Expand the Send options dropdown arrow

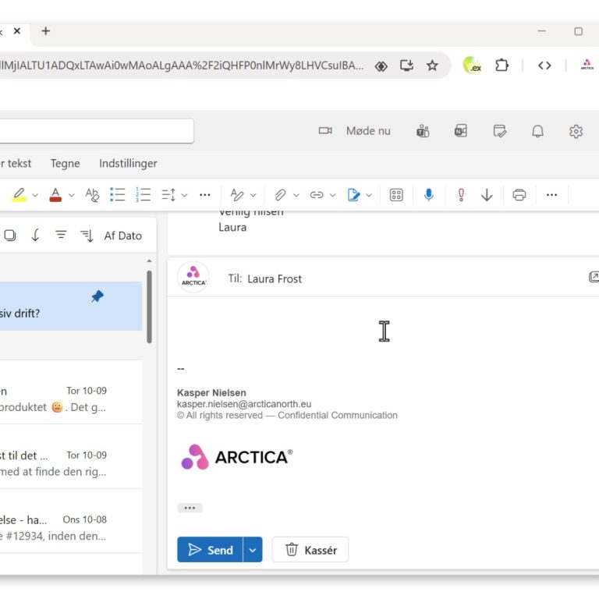pyautogui.click(x=253, y=550)
